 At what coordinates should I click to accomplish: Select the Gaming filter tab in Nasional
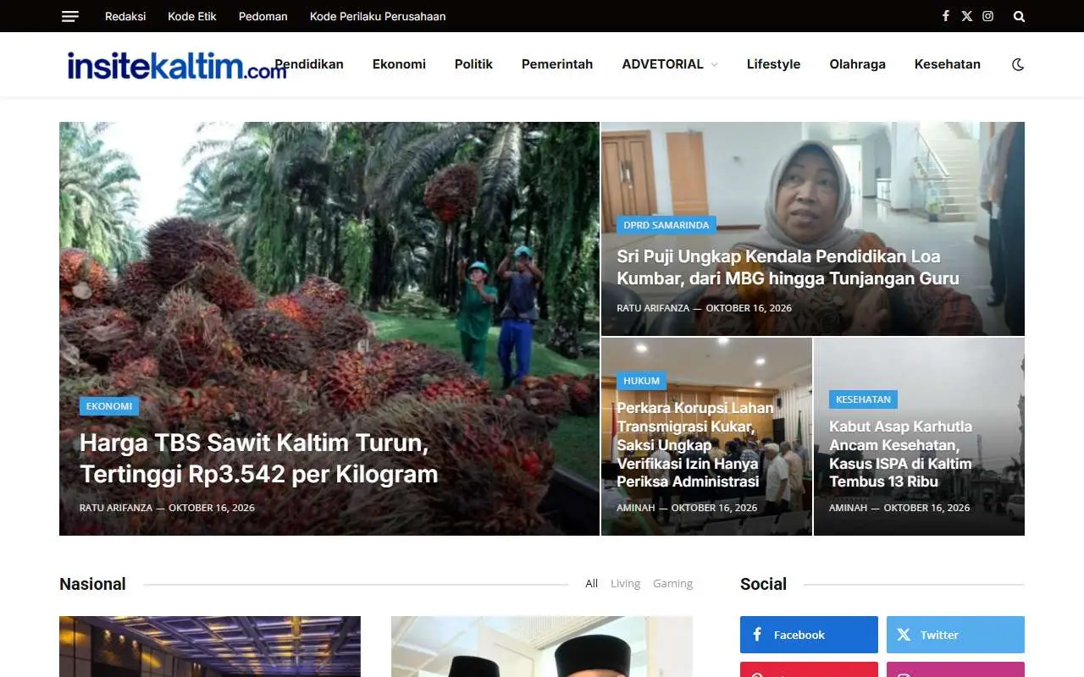(x=672, y=584)
